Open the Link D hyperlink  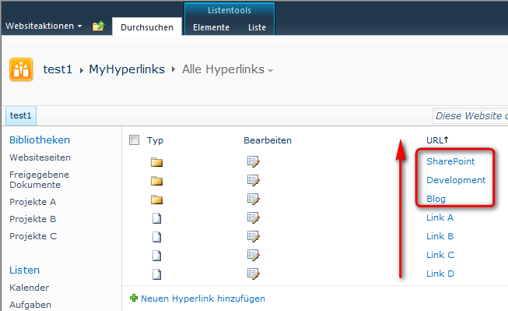click(440, 274)
